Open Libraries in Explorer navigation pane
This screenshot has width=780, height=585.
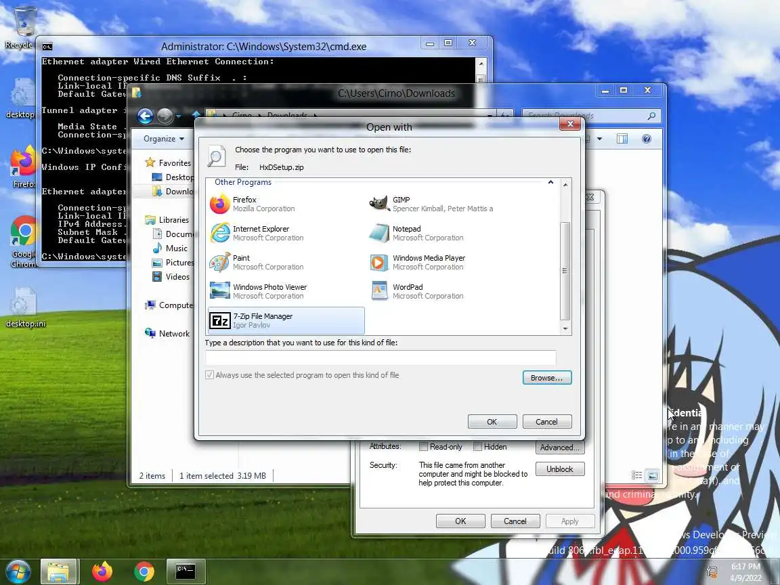(x=167, y=220)
